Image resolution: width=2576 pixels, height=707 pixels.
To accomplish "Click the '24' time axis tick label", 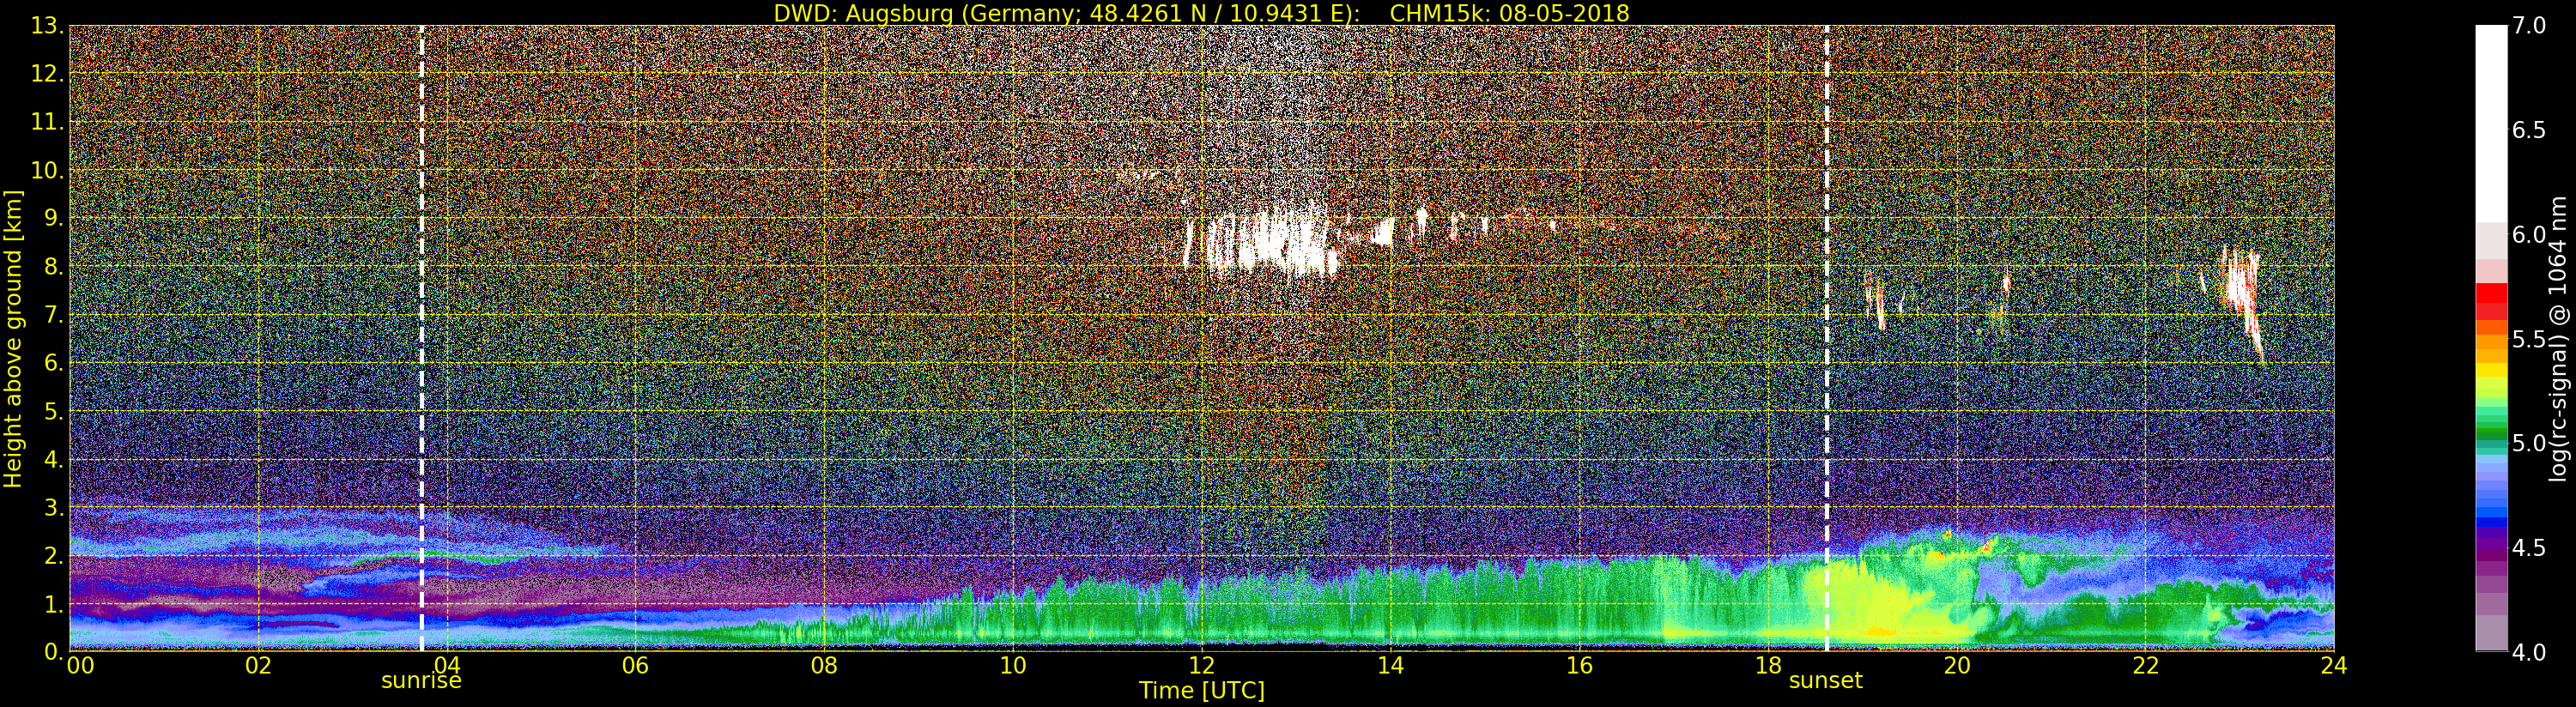I will pos(2334,666).
